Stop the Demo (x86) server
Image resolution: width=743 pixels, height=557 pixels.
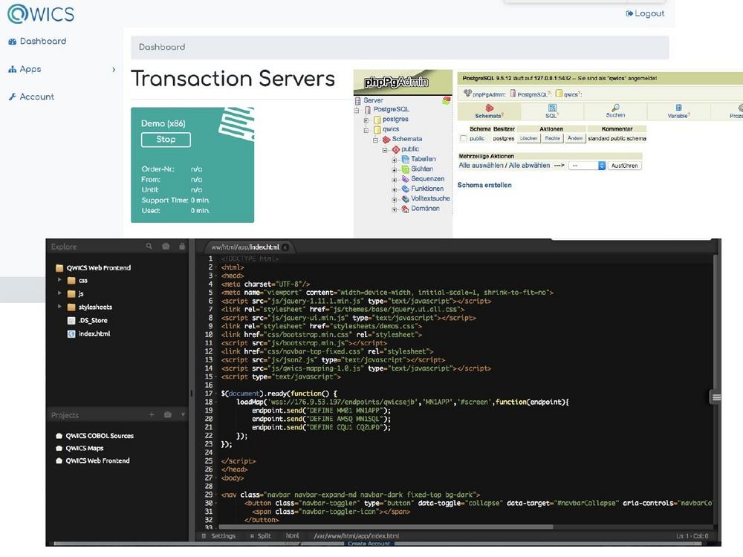166,140
